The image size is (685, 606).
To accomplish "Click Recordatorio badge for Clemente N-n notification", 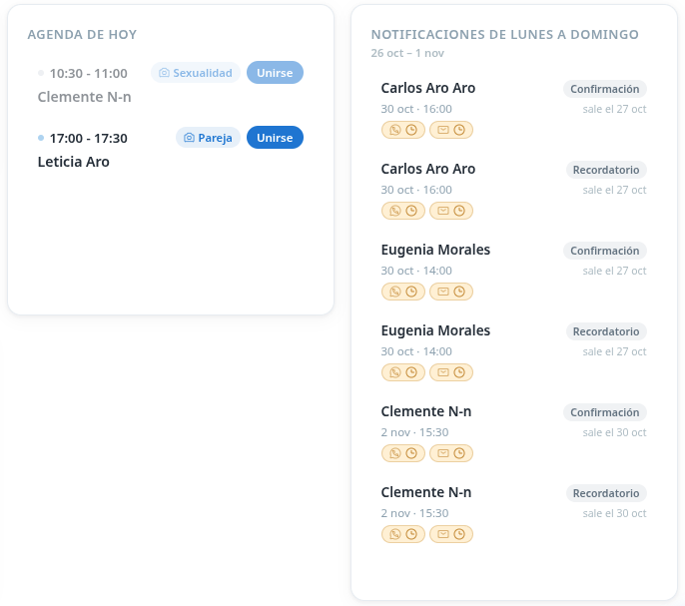I will click(606, 493).
